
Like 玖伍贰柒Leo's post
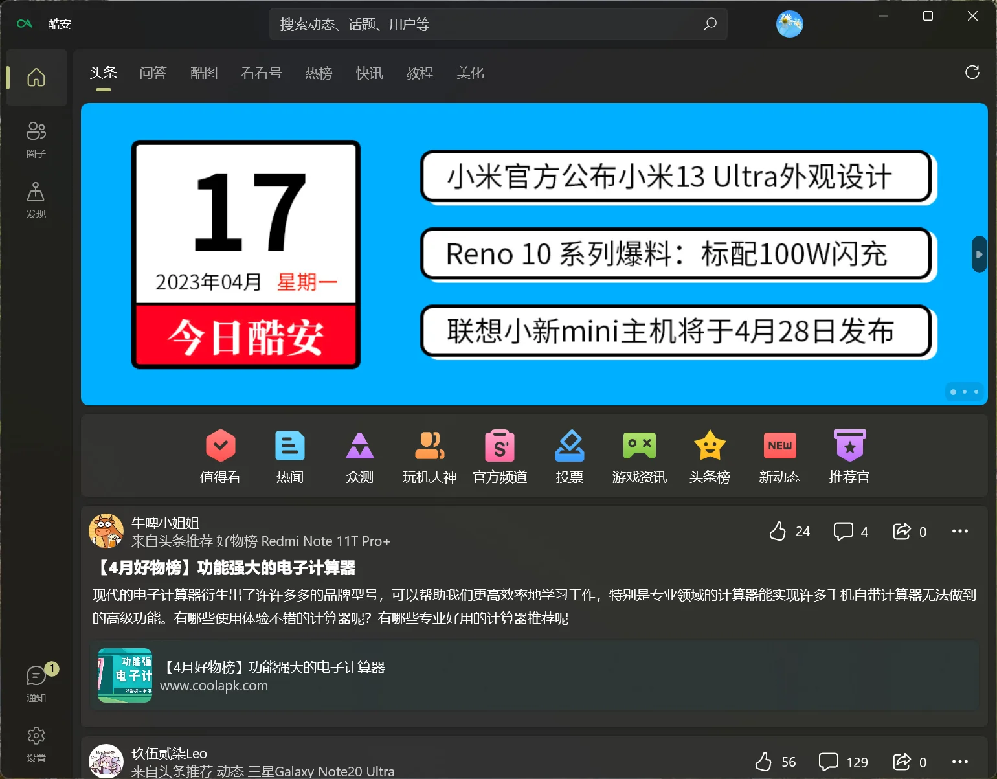point(776,762)
